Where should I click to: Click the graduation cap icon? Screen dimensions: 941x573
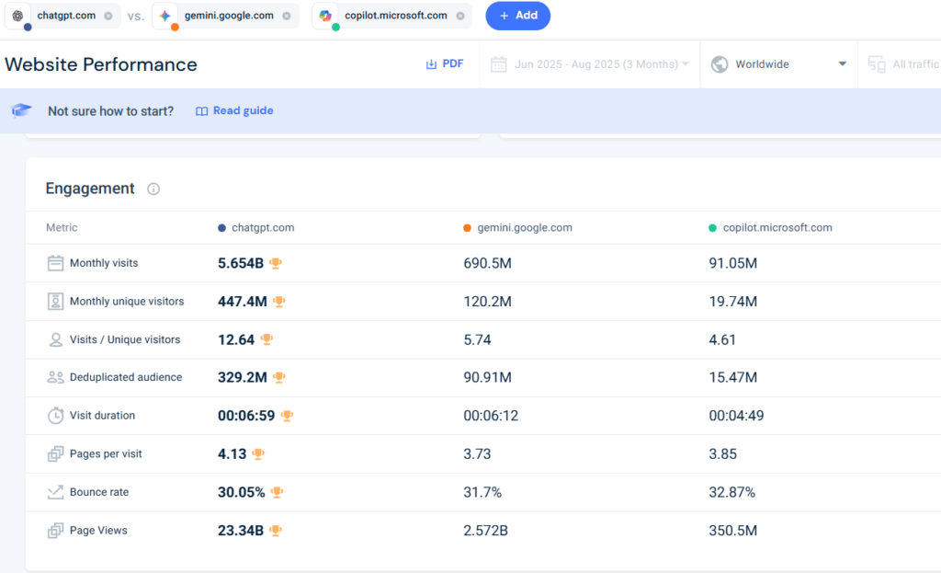21,110
